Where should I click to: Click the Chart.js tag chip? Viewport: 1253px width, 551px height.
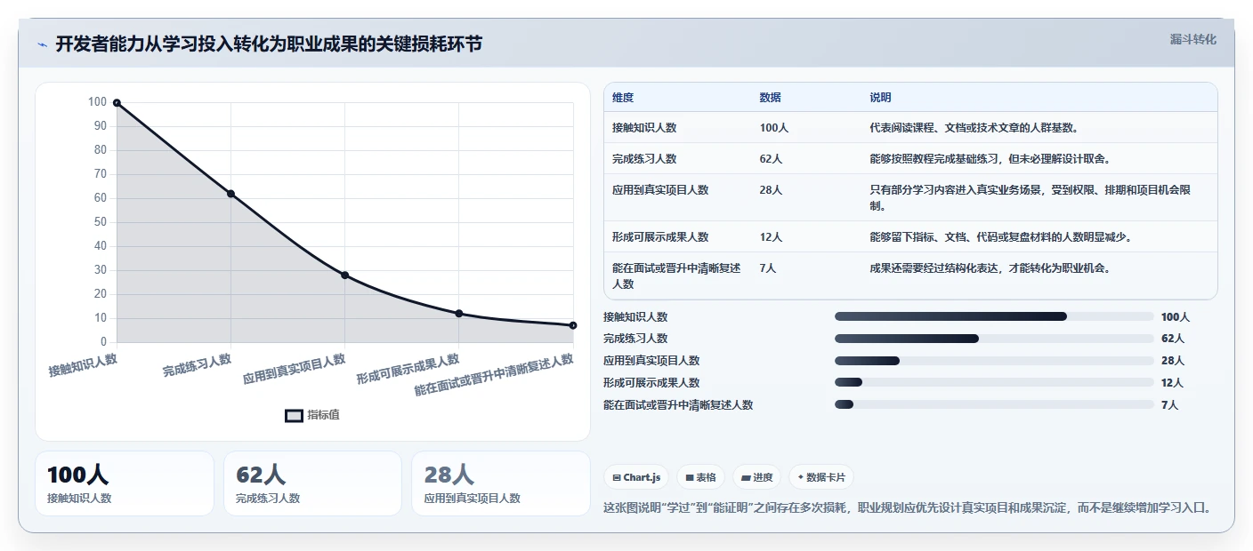click(636, 477)
